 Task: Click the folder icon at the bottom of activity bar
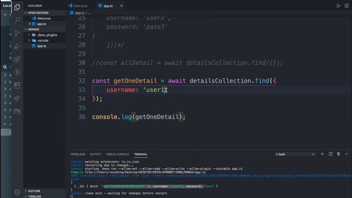point(17,111)
